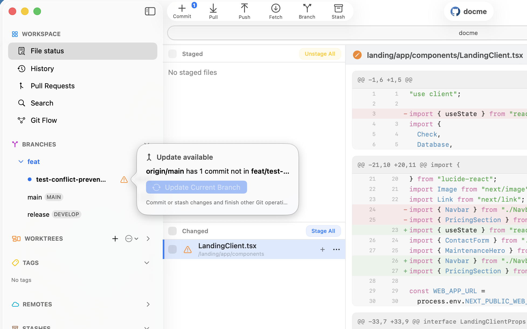Click warning icon beside test-conflict branch

coord(124,180)
